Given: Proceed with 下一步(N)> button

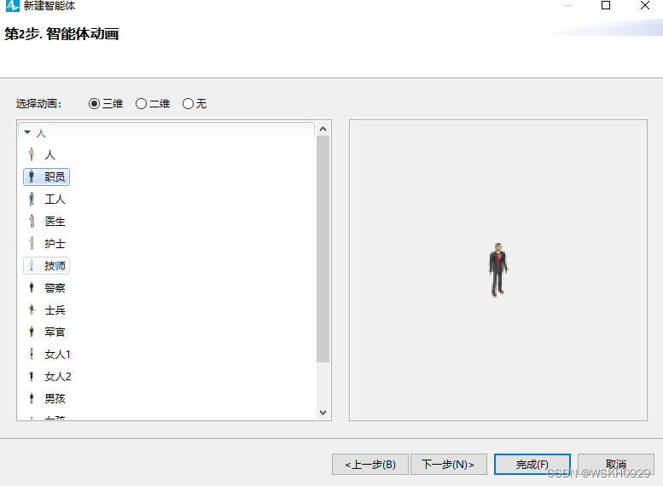Looking at the screenshot, I should click(x=449, y=465).
